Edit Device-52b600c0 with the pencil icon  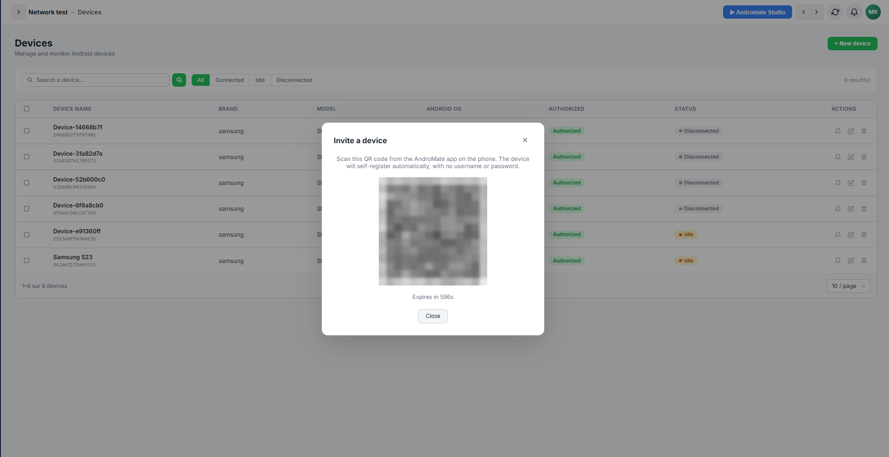coord(851,183)
